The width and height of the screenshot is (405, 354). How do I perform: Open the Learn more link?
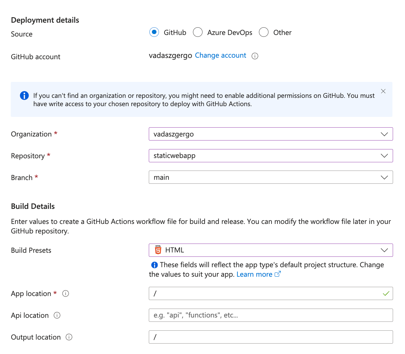pos(254,275)
